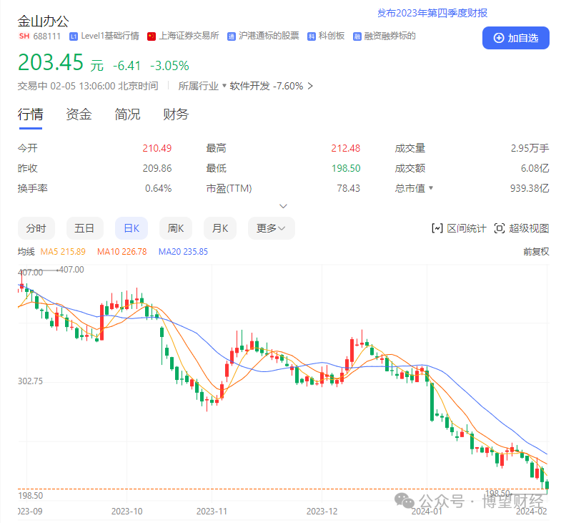Switch to the 财务 tab
This screenshot has width=561, height=523.
click(176, 114)
